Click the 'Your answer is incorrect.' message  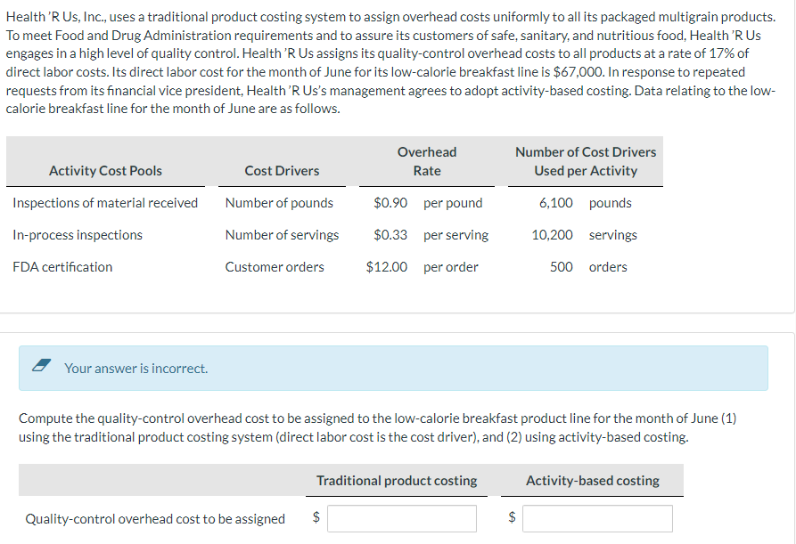(136, 369)
